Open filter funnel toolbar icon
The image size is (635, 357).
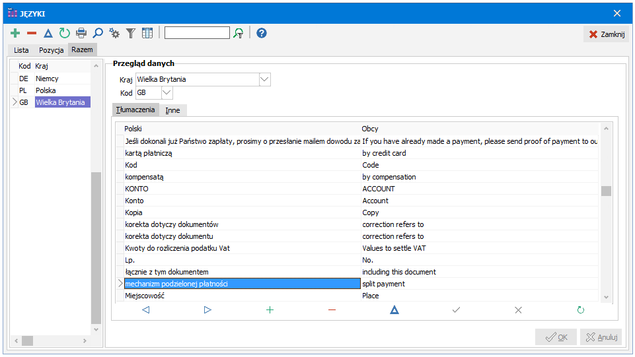130,33
